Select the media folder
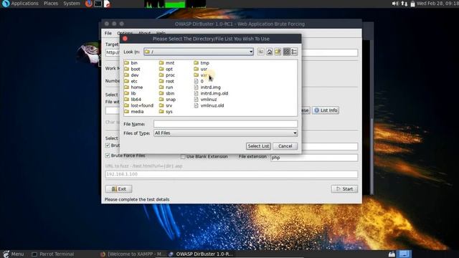 click(x=134, y=112)
